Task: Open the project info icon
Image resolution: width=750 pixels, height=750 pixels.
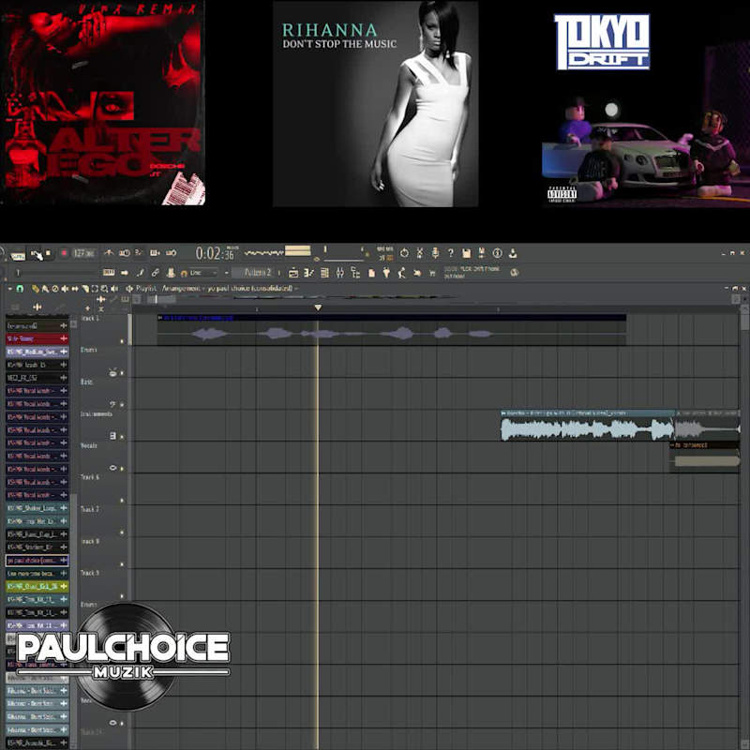Action: pyautogui.click(x=498, y=253)
